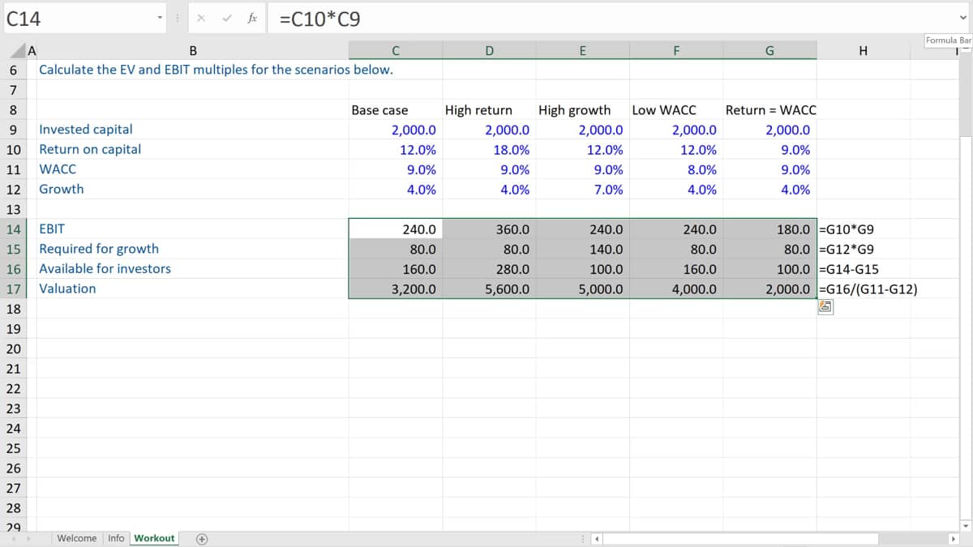Click the 'Return on capital' label cell
Image resolution: width=973 pixels, height=547 pixels.
pos(192,149)
